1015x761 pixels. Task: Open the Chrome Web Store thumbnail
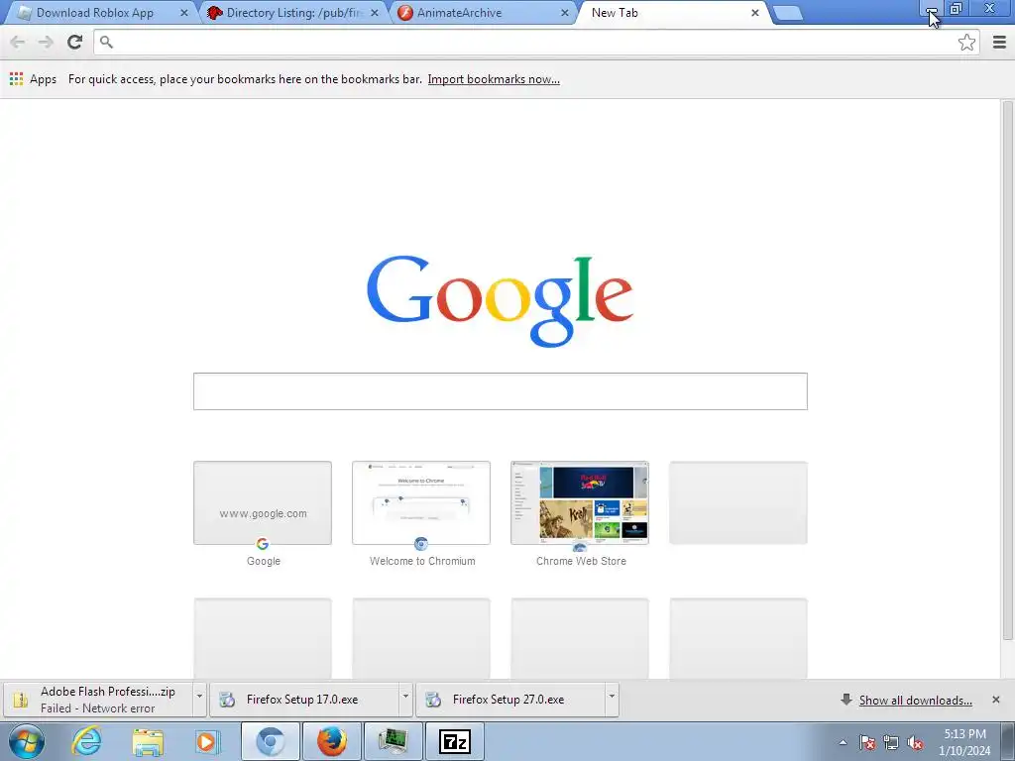[x=580, y=502]
